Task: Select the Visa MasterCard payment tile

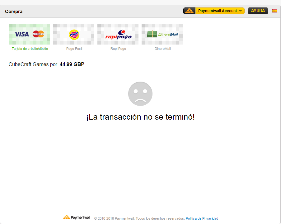Action: point(30,34)
